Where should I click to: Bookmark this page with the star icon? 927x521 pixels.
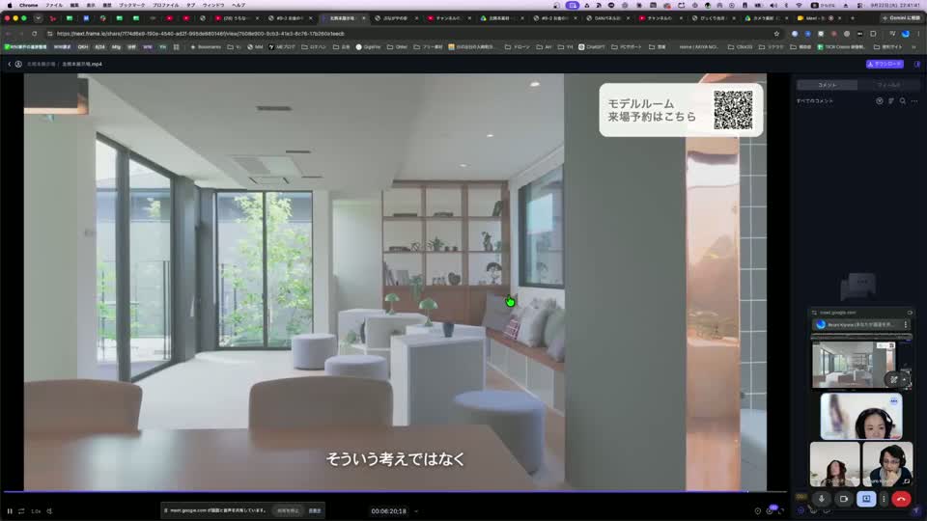[x=776, y=34]
